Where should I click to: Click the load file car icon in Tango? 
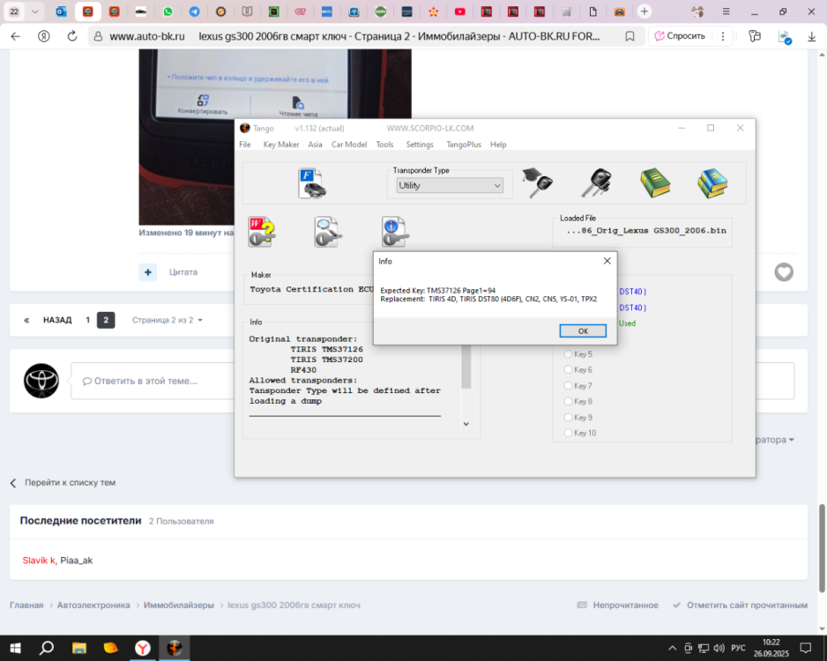tap(312, 183)
